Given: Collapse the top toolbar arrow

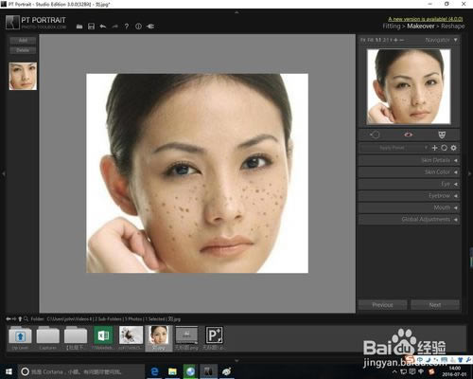Looking at the screenshot, I should pos(236,12).
